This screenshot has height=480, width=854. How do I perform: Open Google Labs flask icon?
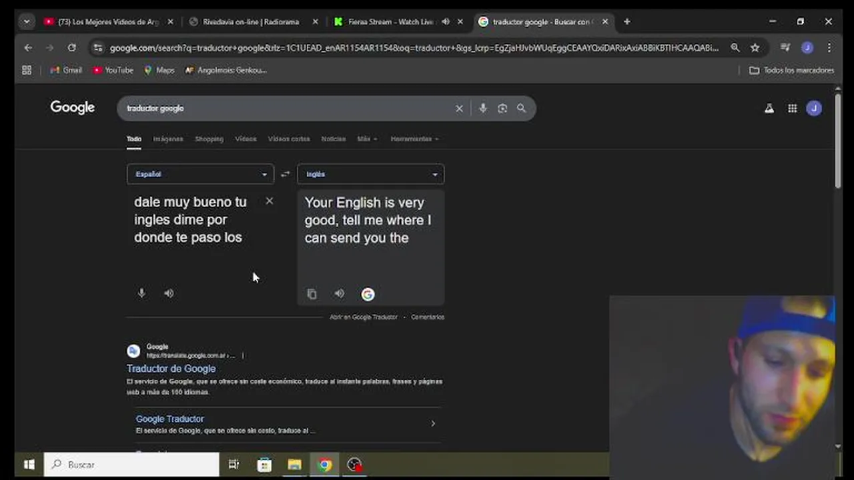[769, 108]
